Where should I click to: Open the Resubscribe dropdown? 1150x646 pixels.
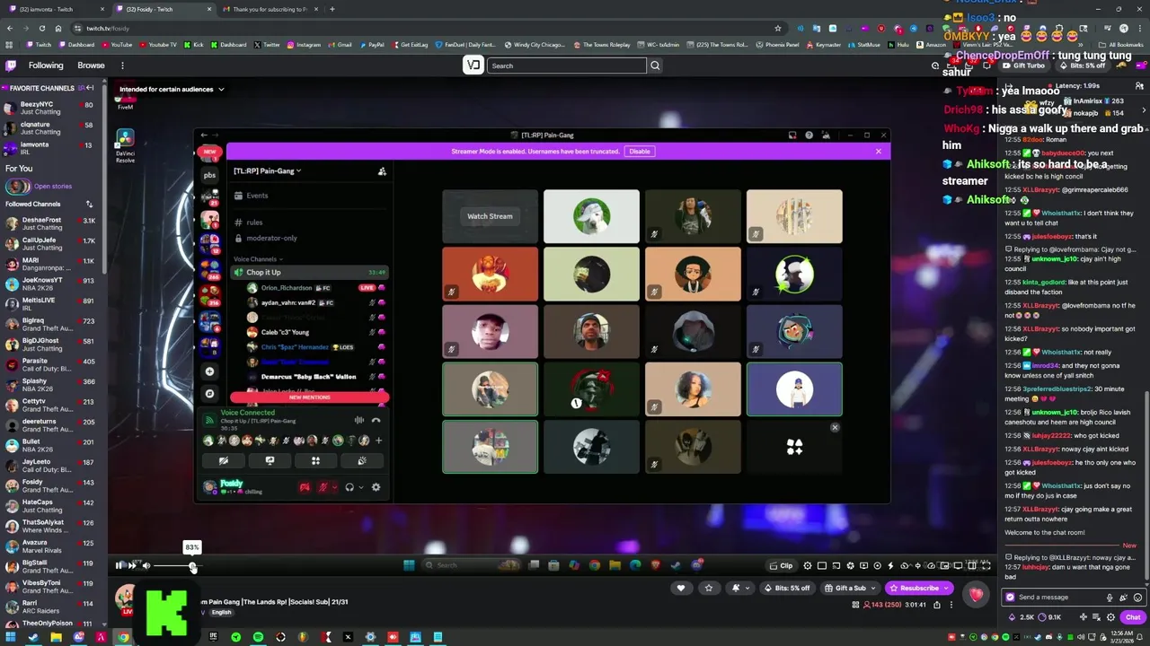point(918,589)
